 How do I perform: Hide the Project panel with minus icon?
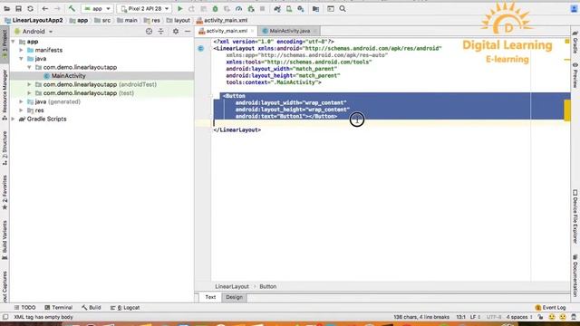188,32
